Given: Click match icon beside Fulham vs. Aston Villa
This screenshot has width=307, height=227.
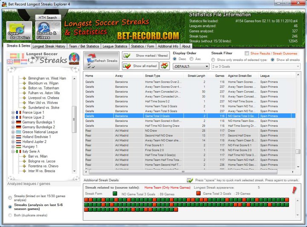Looking at the screenshot, I should [x=24, y=93].
